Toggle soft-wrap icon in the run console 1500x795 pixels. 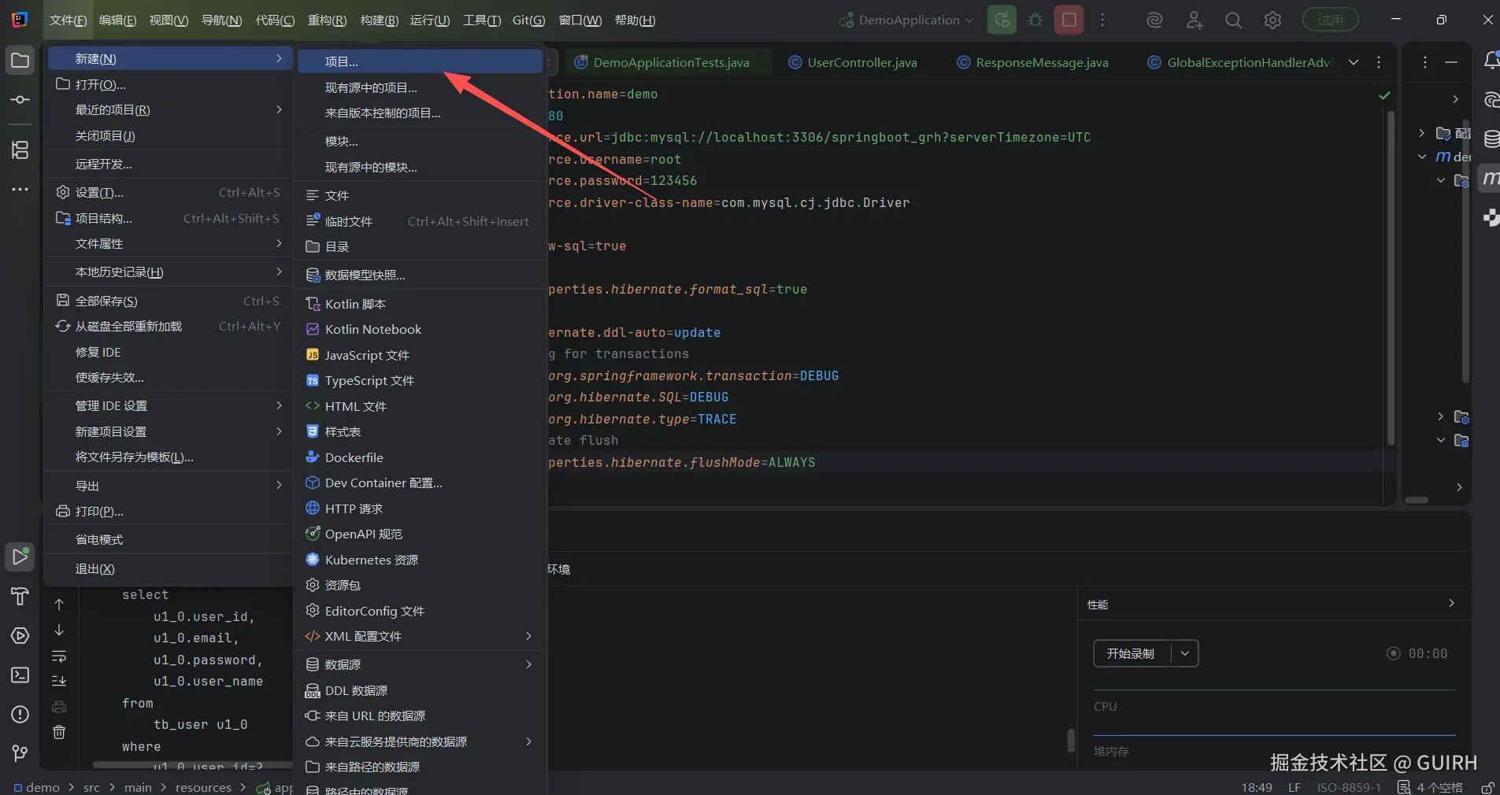point(59,656)
